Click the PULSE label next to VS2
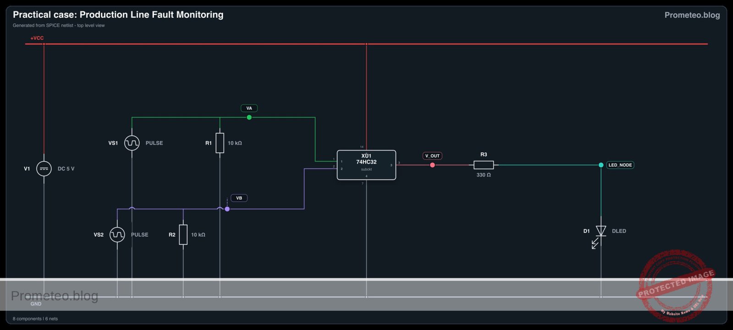 tap(140, 235)
